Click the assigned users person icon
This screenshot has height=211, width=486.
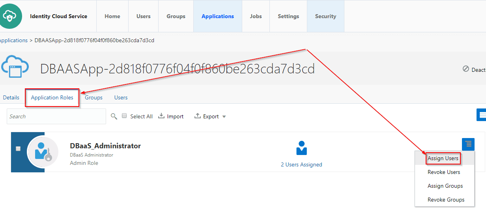pyautogui.click(x=301, y=148)
